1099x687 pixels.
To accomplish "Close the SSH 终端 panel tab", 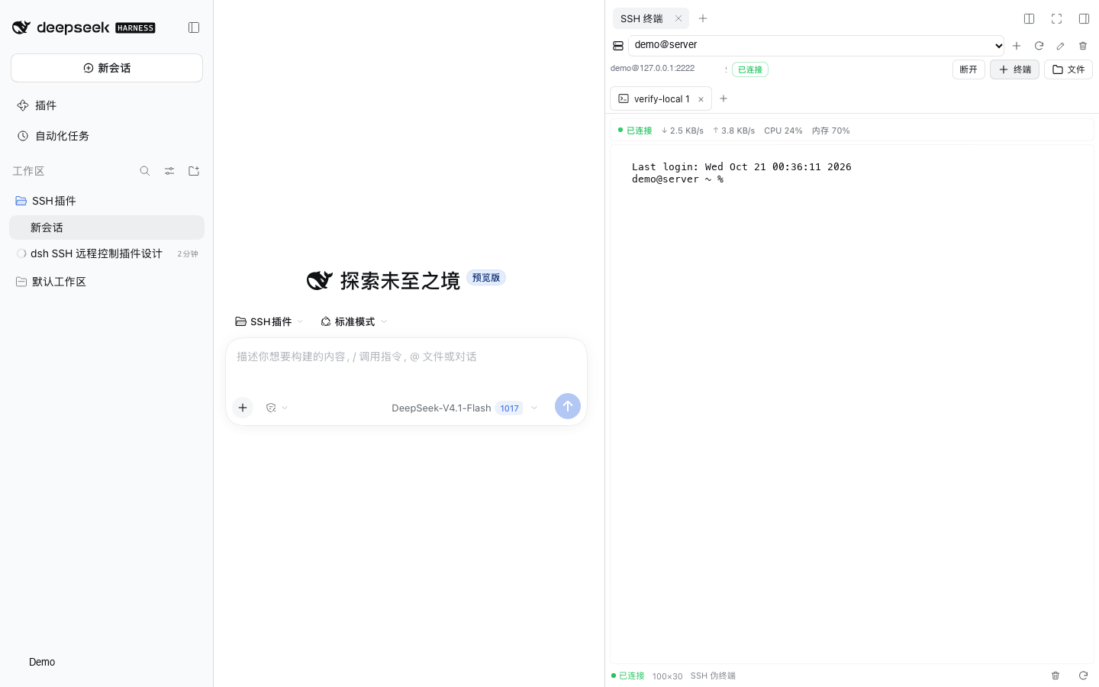I will (x=678, y=18).
